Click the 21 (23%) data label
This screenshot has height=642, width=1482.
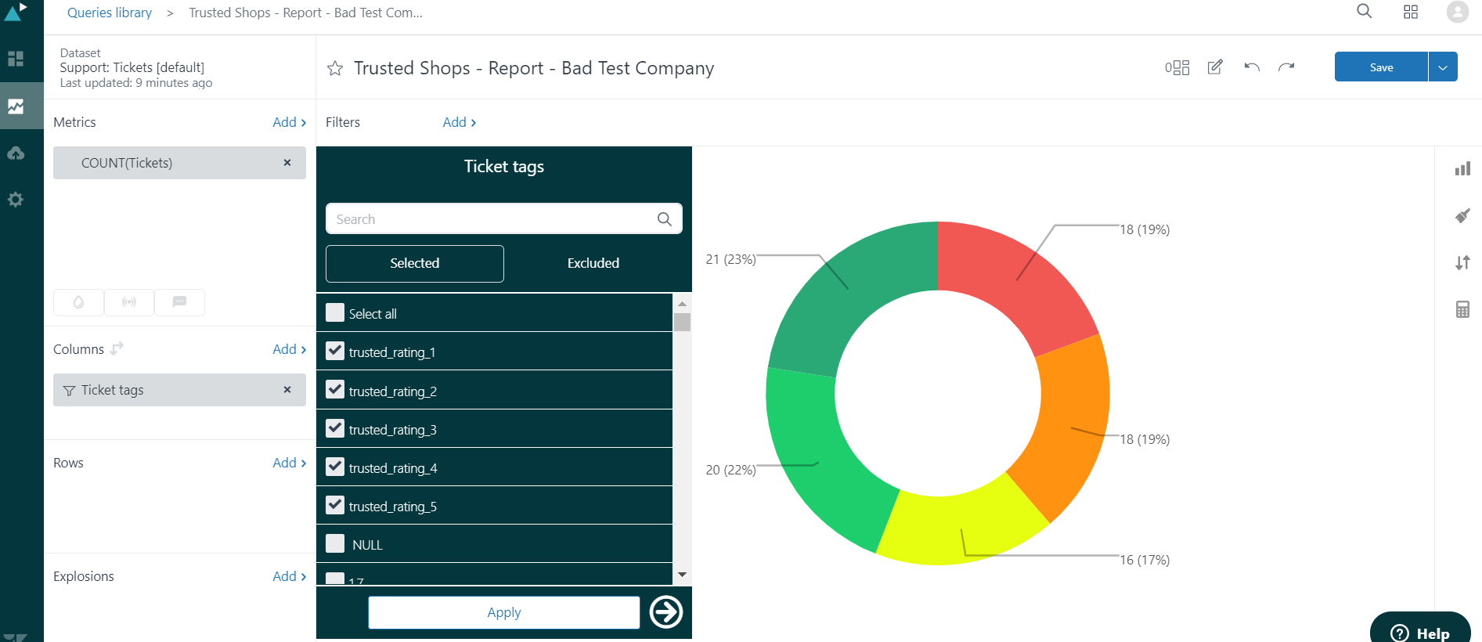tap(730, 259)
